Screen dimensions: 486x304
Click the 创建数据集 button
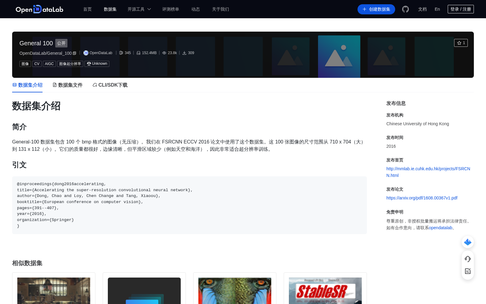click(x=376, y=9)
